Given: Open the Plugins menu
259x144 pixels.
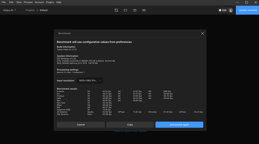Looking at the screenshot, I should (x=50, y=2).
